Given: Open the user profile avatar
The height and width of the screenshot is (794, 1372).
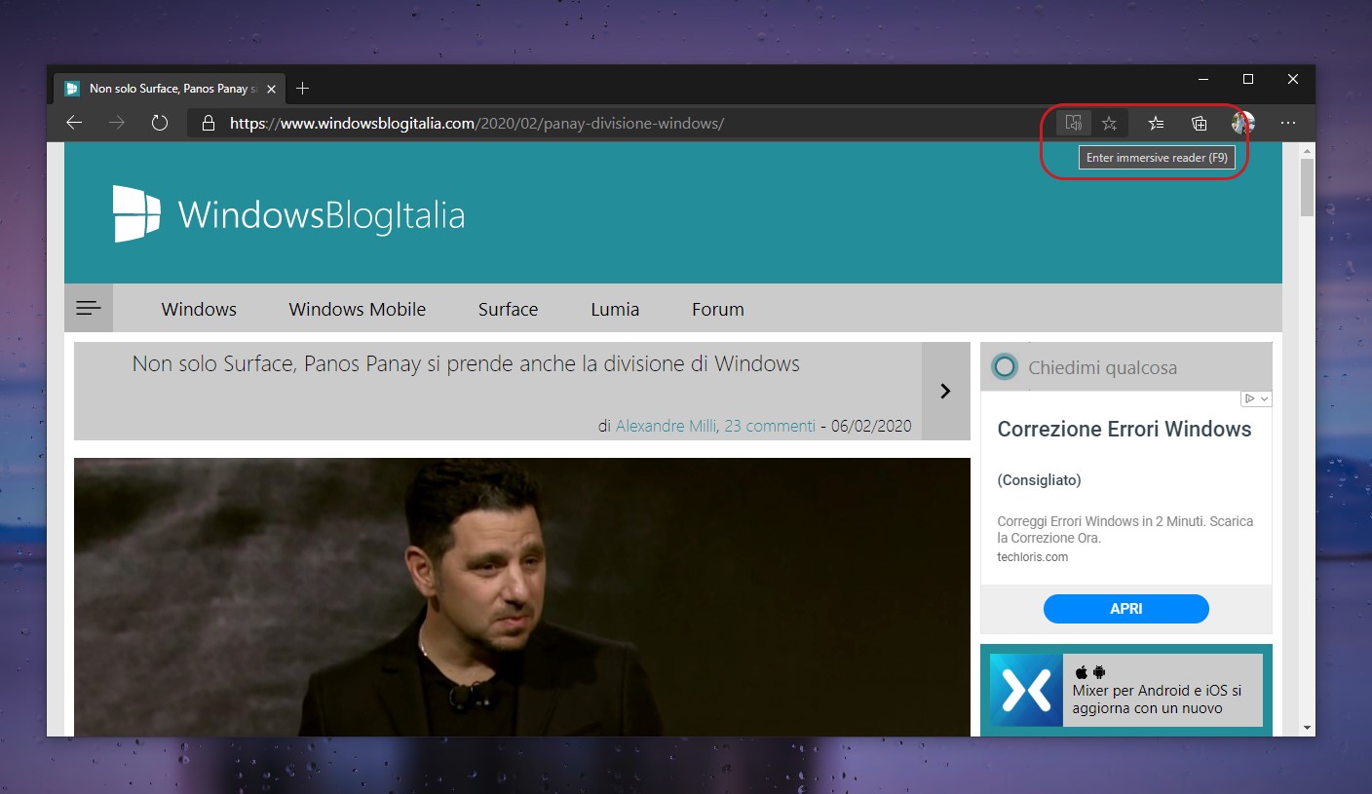Looking at the screenshot, I should pos(1242,123).
